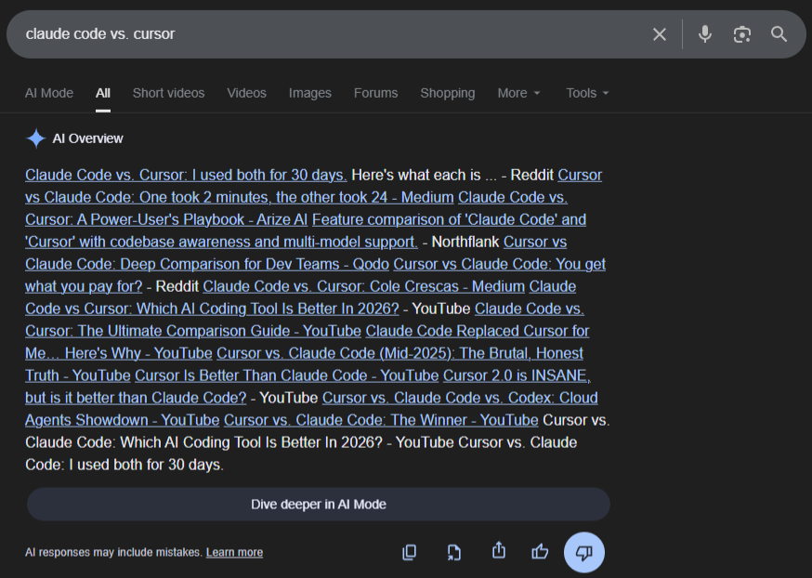Copy the AI Overview response
The image size is (812, 578).
click(x=409, y=551)
